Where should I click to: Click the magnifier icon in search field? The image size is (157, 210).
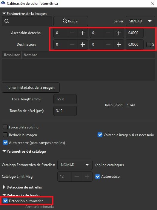coord(7,21)
